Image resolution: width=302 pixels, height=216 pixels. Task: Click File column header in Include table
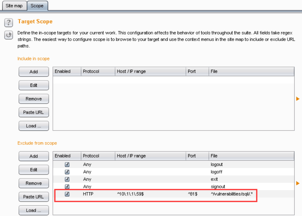click(251, 72)
